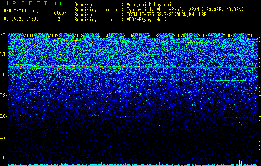The height and width of the screenshot is (166, 261).
Task: Click the 0905262100.png filename label
Action: (x=21, y=11)
